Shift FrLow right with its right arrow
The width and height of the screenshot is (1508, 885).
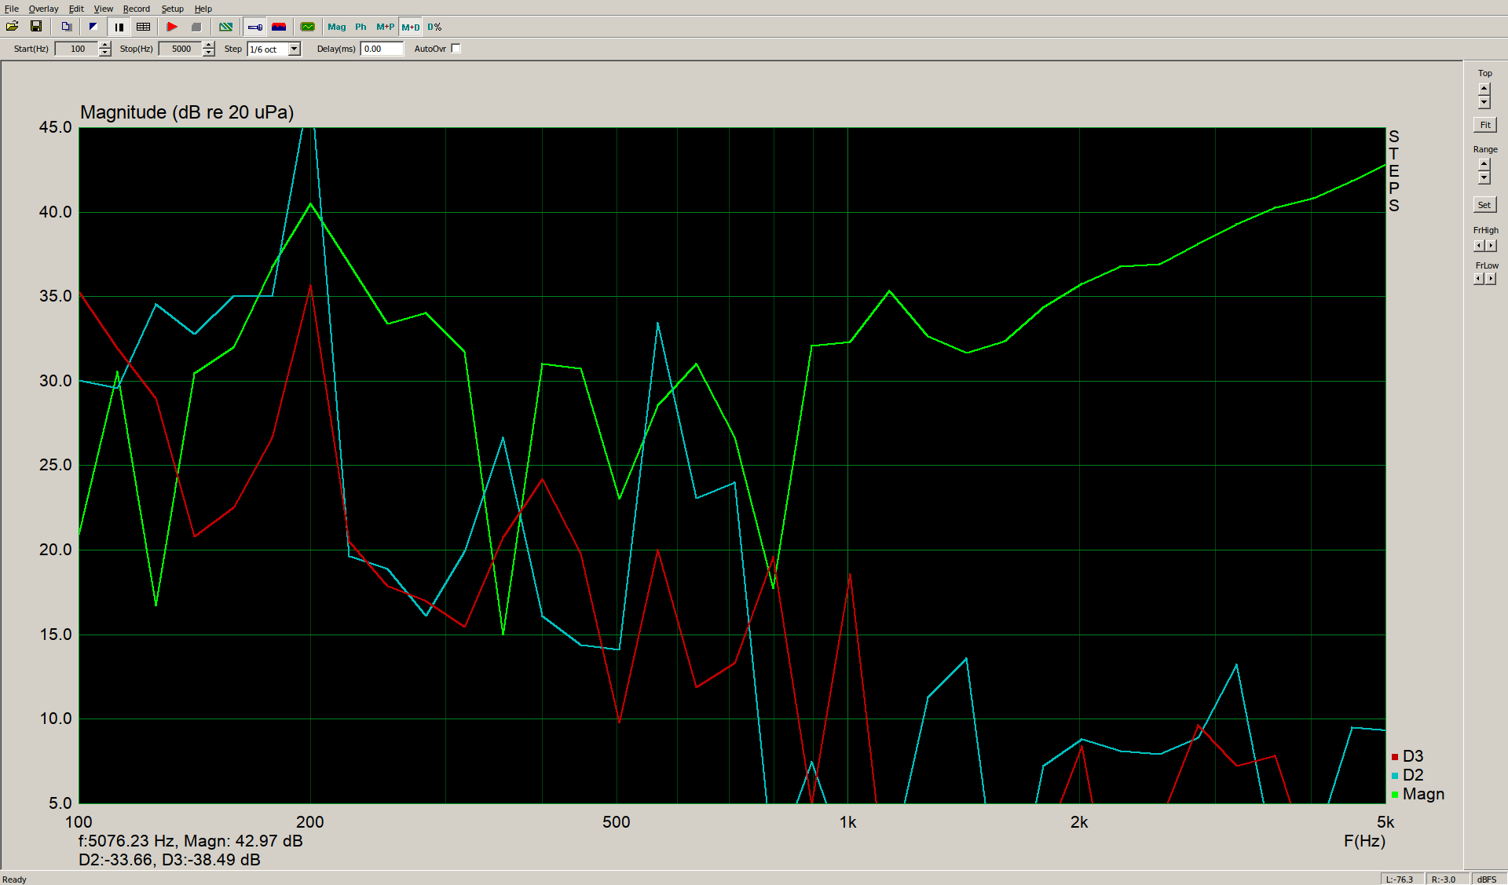click(1491, 279)
